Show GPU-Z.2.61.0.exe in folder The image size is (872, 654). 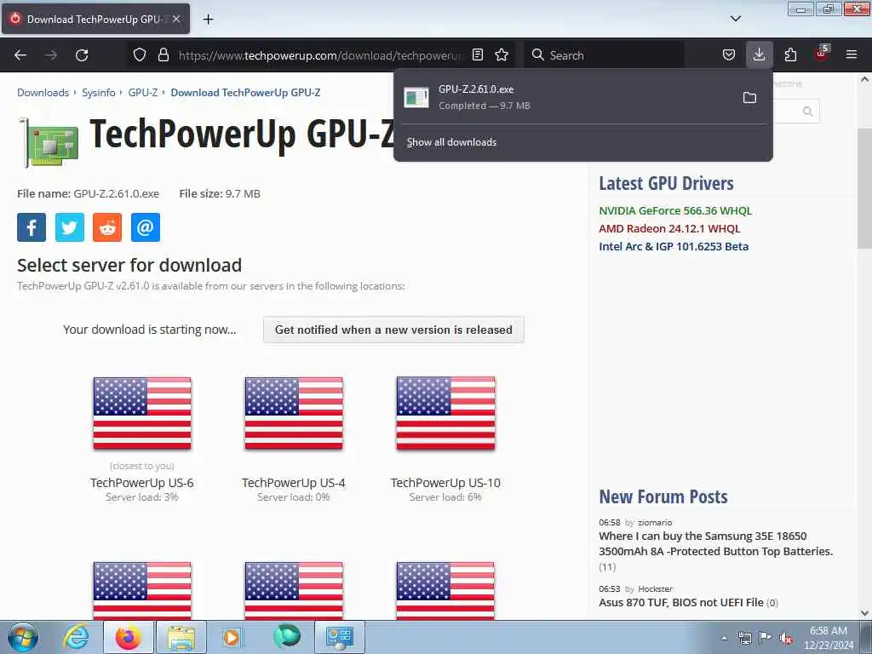pos(749,98)
